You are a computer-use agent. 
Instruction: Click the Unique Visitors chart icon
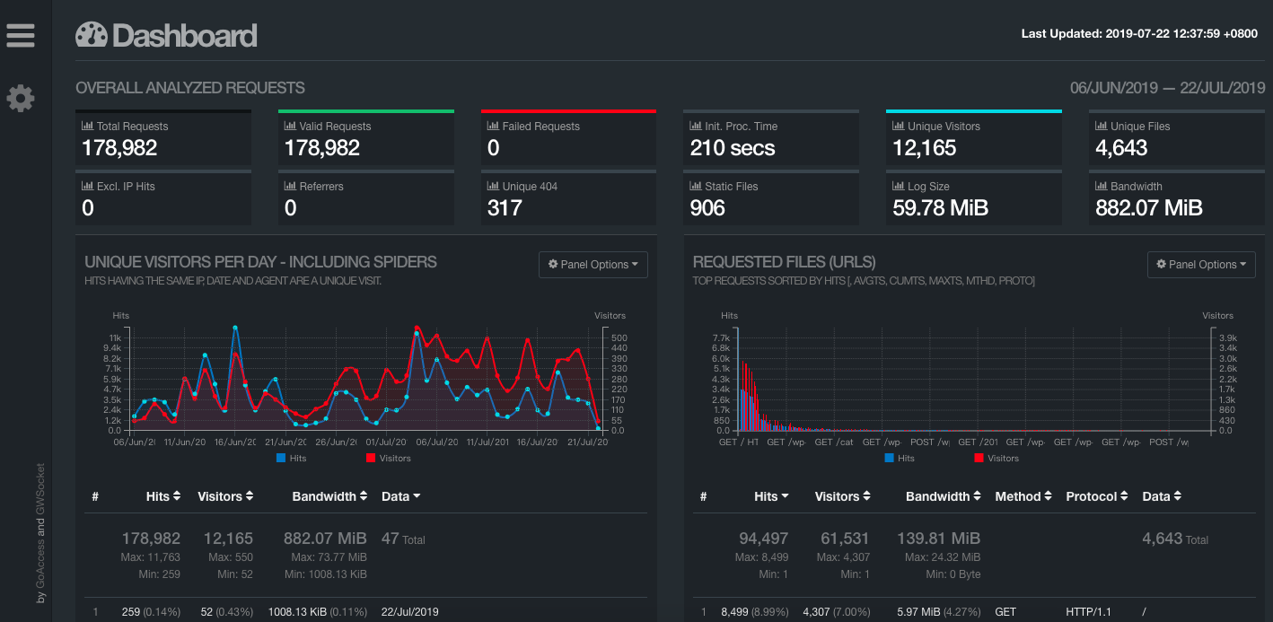pos(899,127)
